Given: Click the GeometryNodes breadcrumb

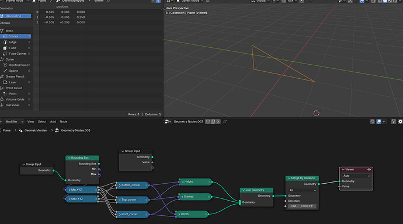Looking at the screenshot, I should pyautogui.click(x=36, y=130).
